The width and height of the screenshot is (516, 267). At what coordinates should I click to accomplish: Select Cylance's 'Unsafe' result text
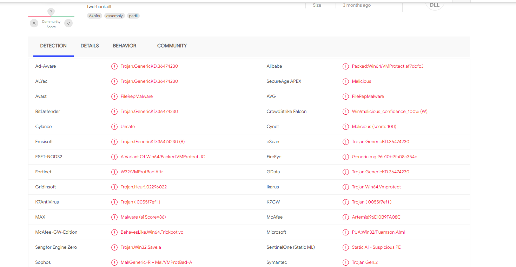pyautogui.click(x=128, y=127)
